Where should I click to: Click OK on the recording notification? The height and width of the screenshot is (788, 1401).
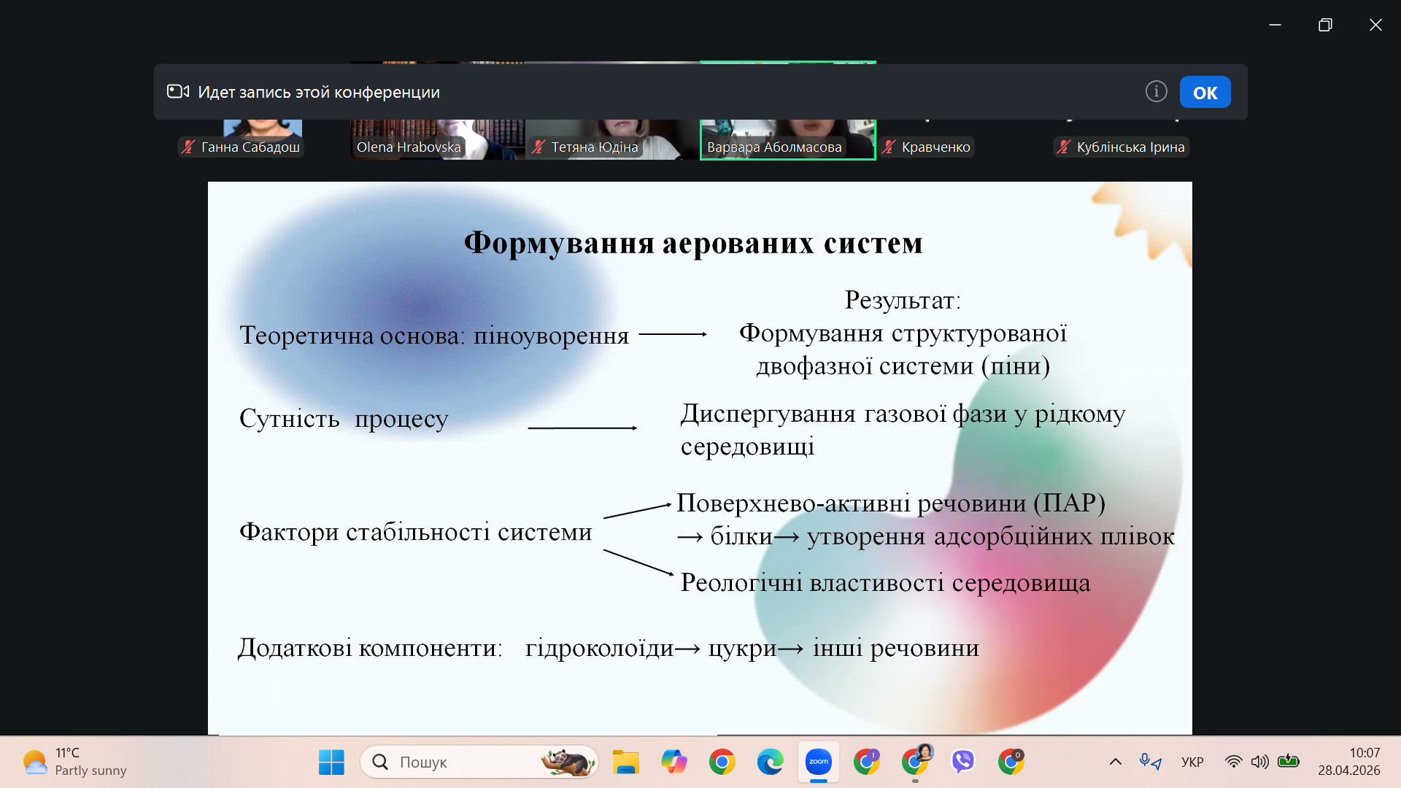coord(1205,93)
